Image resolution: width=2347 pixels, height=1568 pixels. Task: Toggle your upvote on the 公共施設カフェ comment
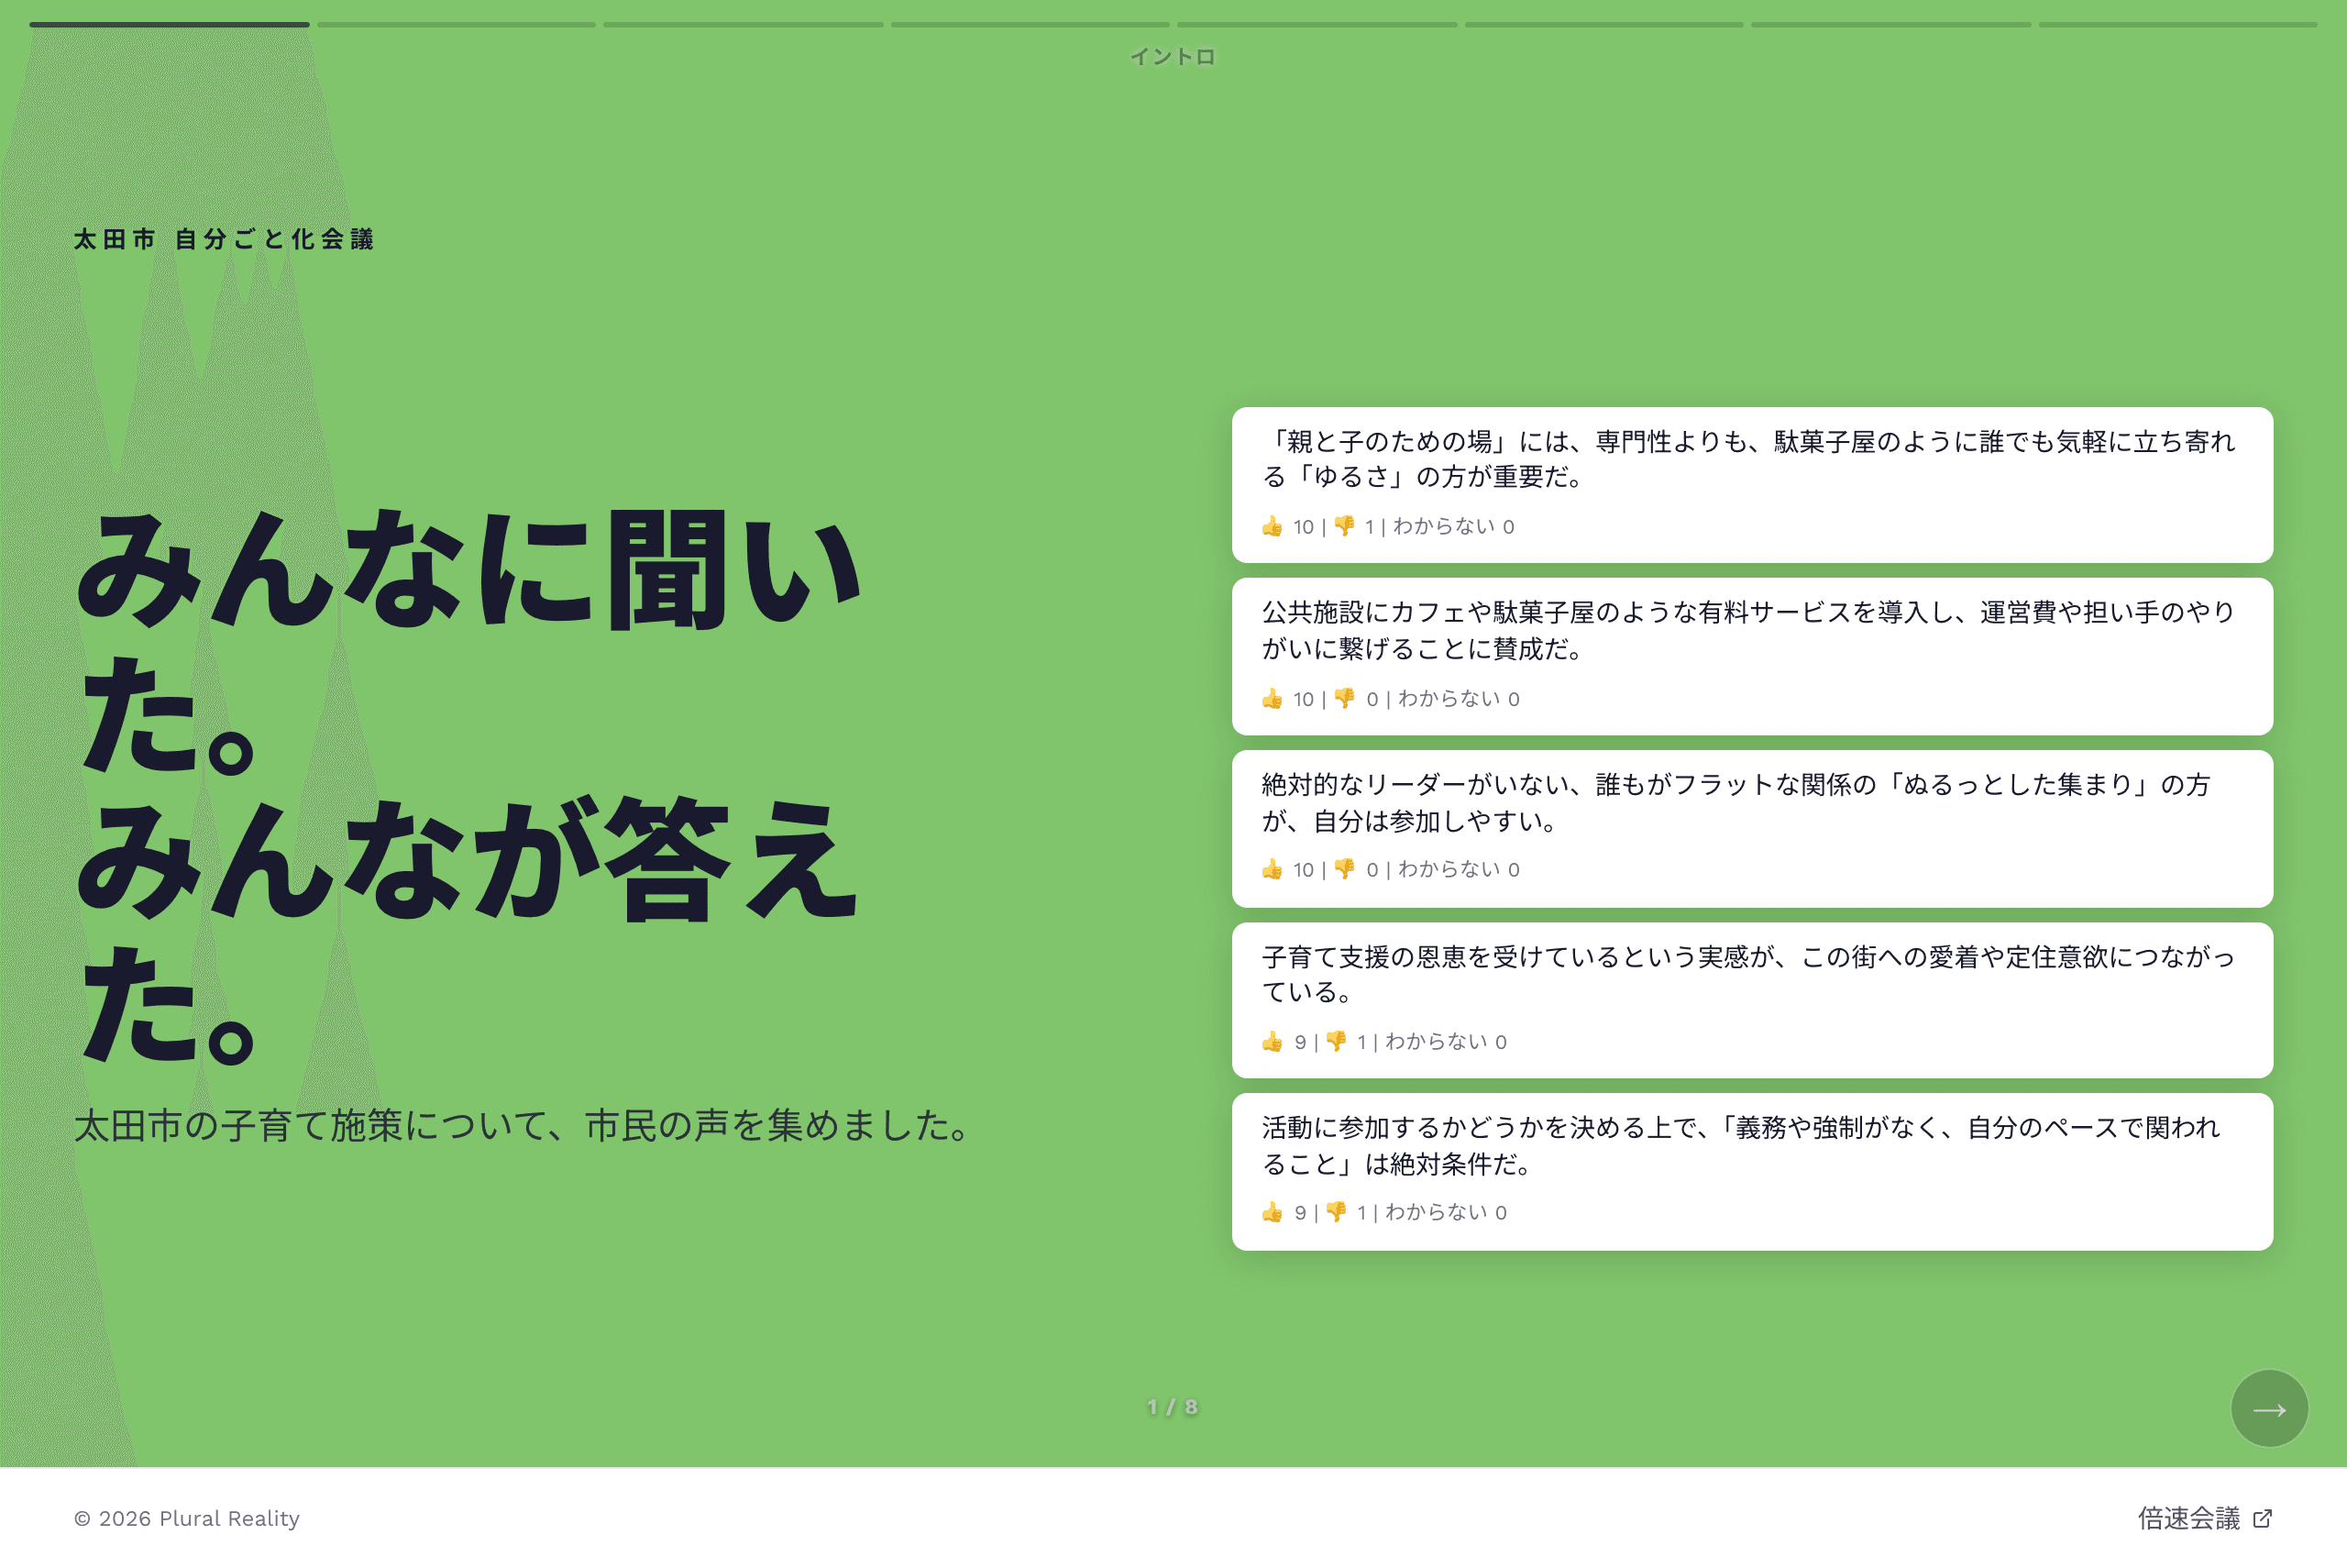1272,698
